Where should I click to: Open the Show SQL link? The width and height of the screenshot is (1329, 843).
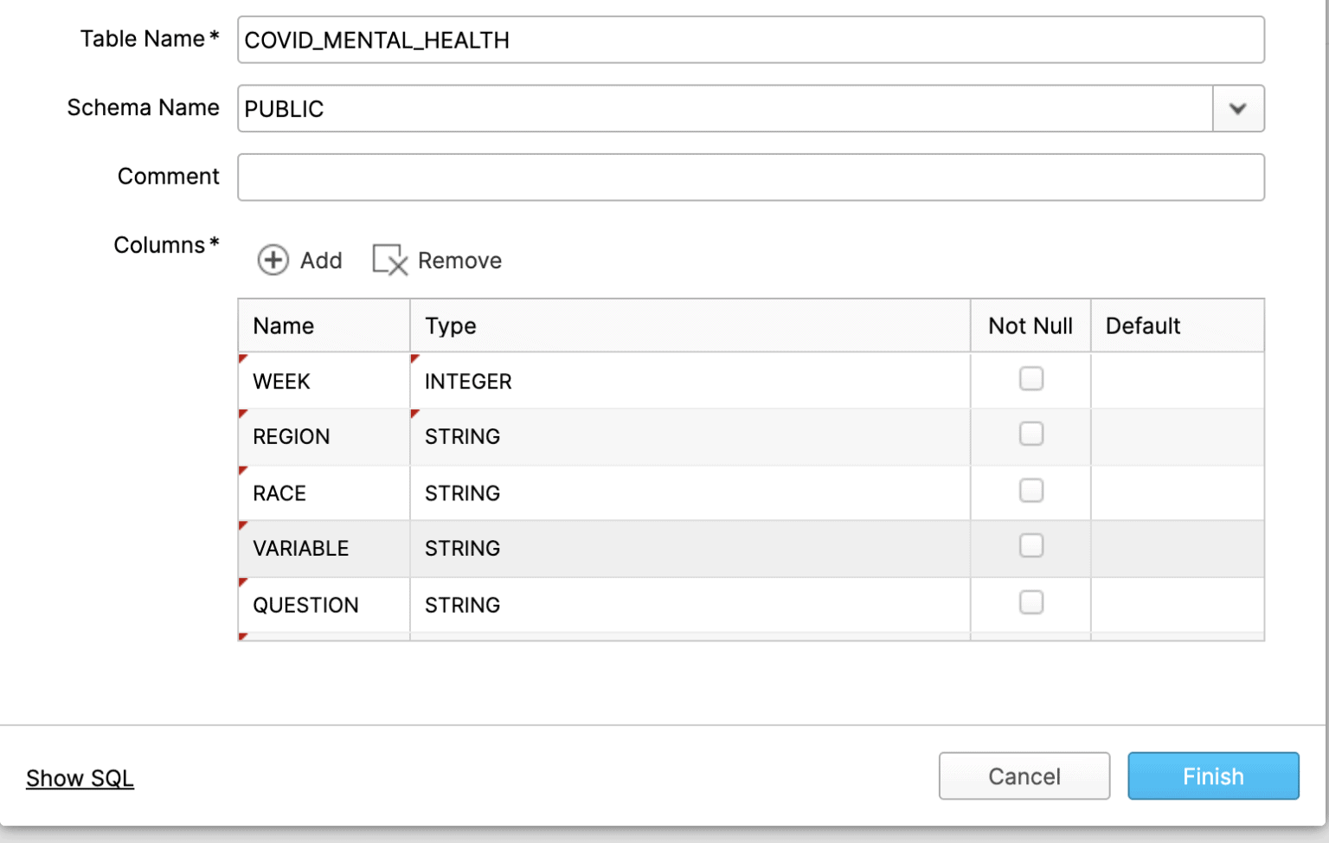[x=80, y=778]
